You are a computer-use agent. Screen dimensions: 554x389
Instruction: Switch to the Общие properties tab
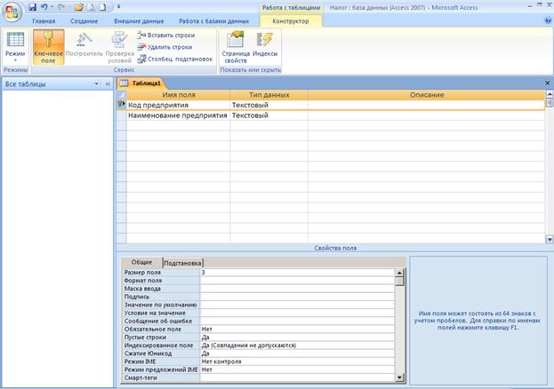coord(141,262)
